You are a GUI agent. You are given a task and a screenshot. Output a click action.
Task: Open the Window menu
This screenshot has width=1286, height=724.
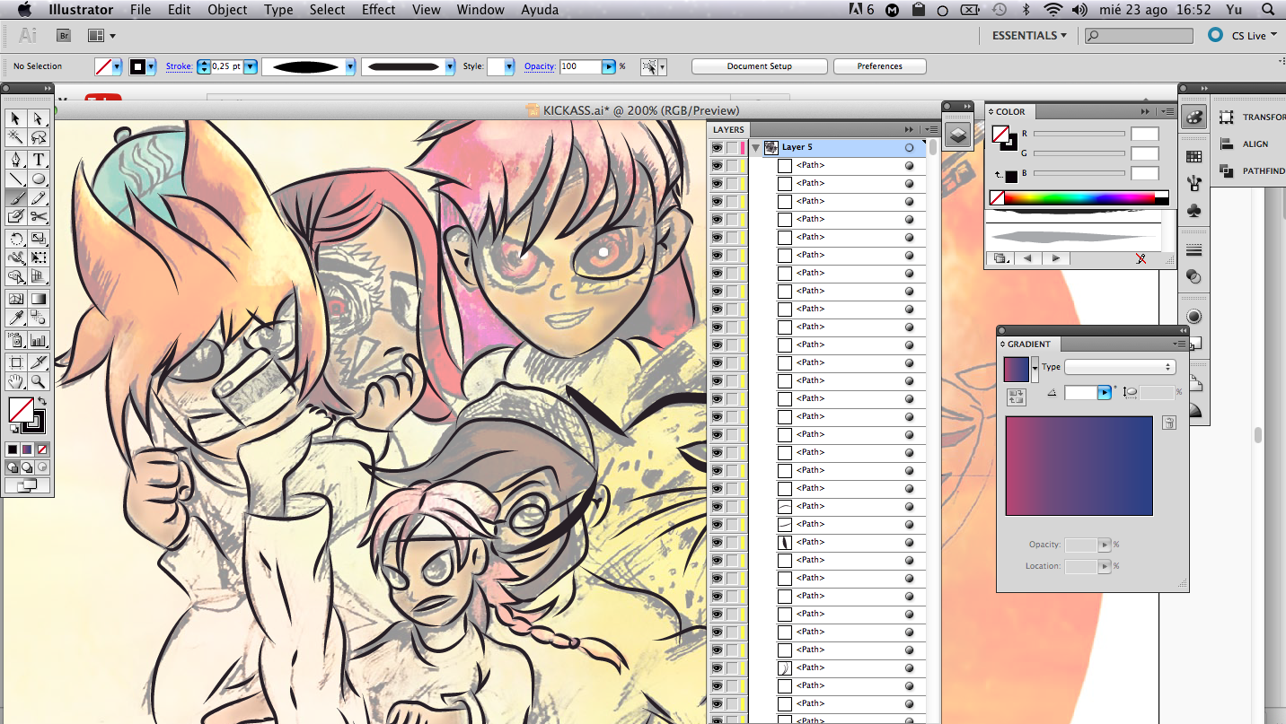point(480,10)
